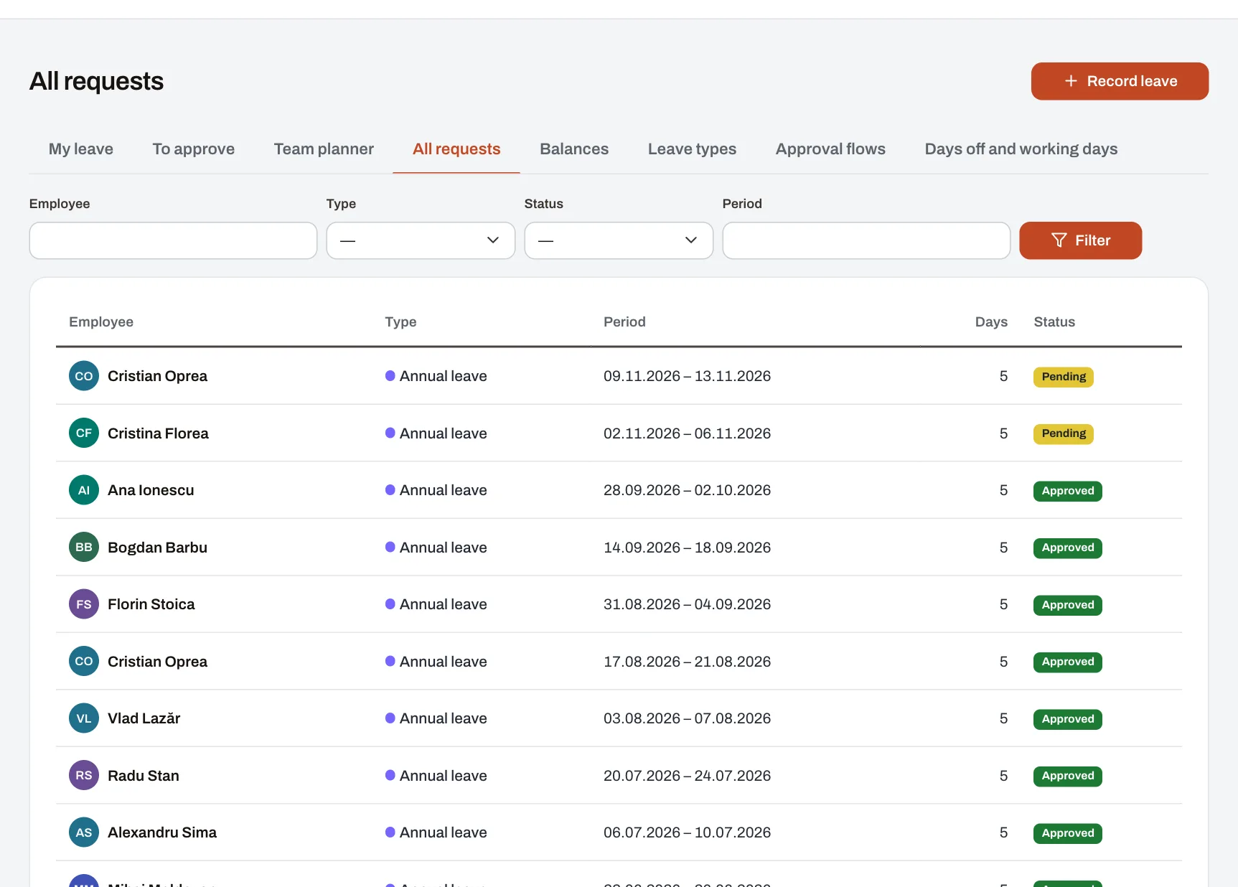Click Alexandru Sima's AS avatar
The image size is (1238, 887).
pos(84,832)
